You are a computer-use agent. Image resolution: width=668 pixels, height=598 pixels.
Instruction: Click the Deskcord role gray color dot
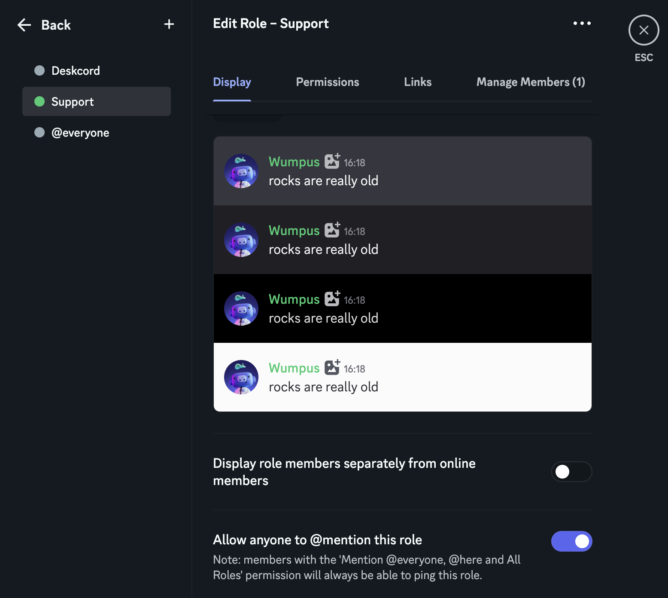click(39, 70)
